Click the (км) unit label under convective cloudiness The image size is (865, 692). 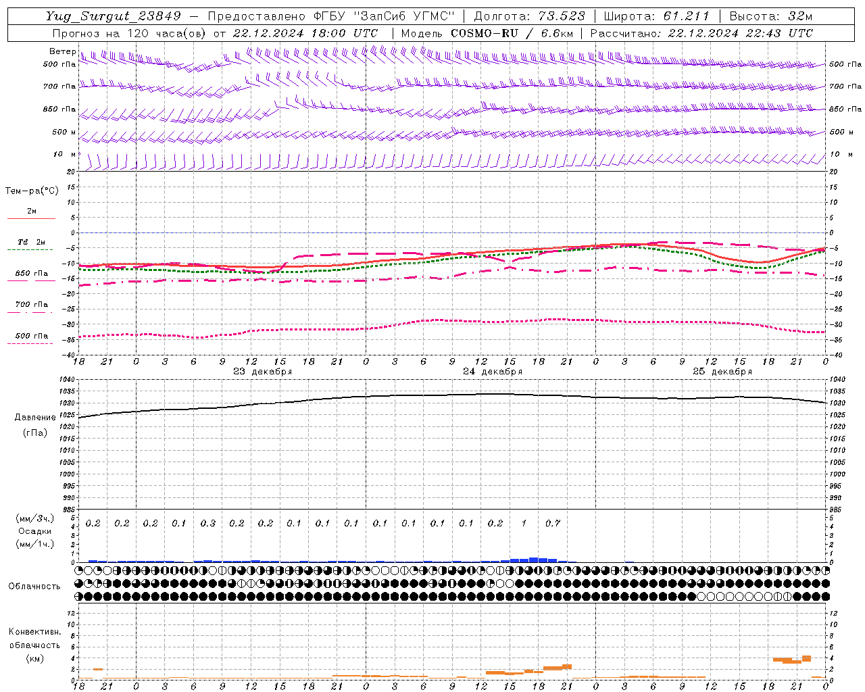35,658
